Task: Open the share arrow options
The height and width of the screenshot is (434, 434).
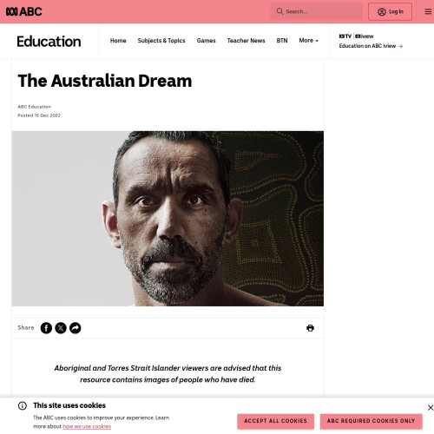Action: [76, 328]
